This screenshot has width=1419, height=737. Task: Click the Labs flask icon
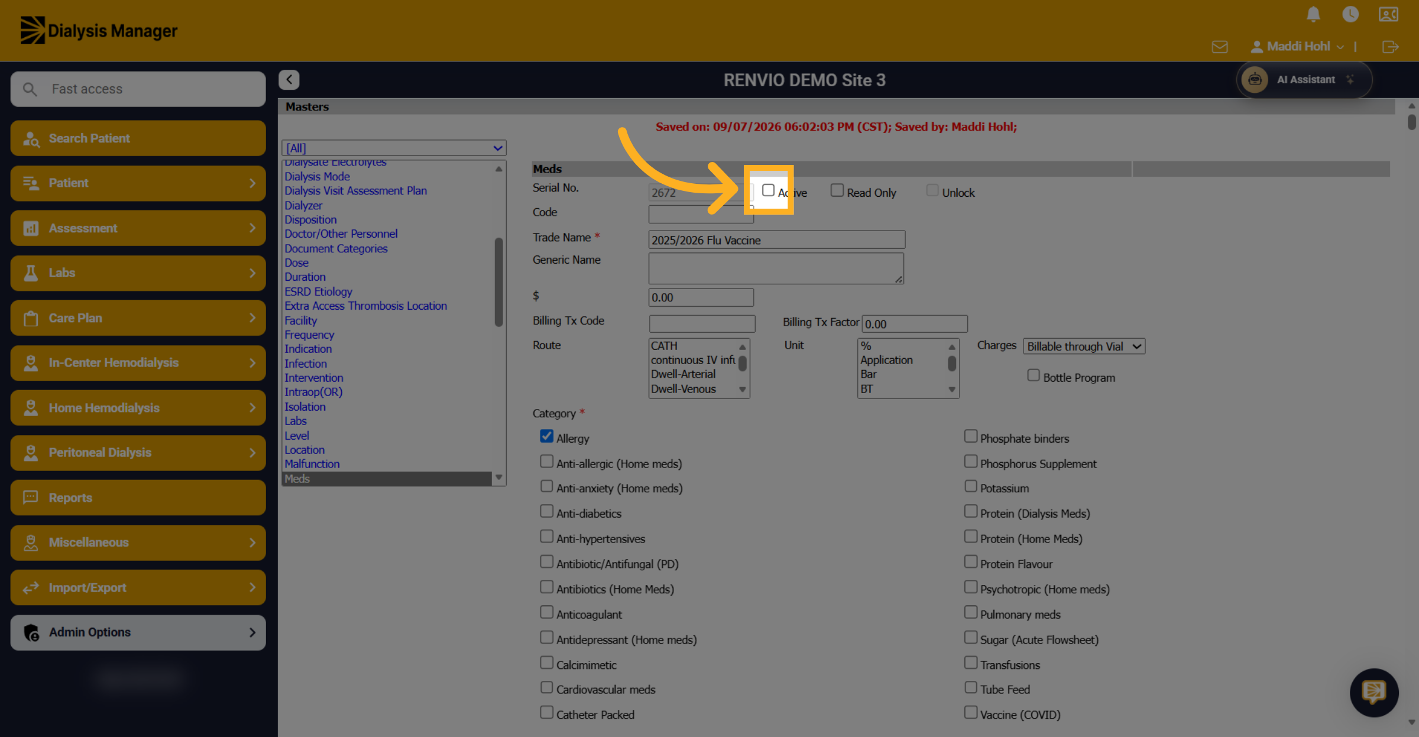31,273
